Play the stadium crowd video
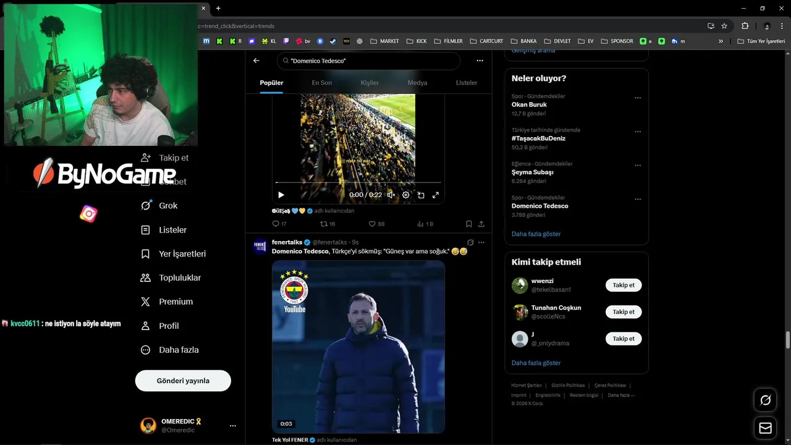The height and width of the screenshot is (445, 791). coord(281,195)
